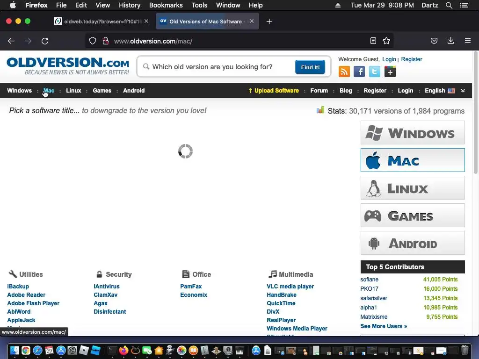Open the History menu
479x359 pixels.
tap(130, 5)
